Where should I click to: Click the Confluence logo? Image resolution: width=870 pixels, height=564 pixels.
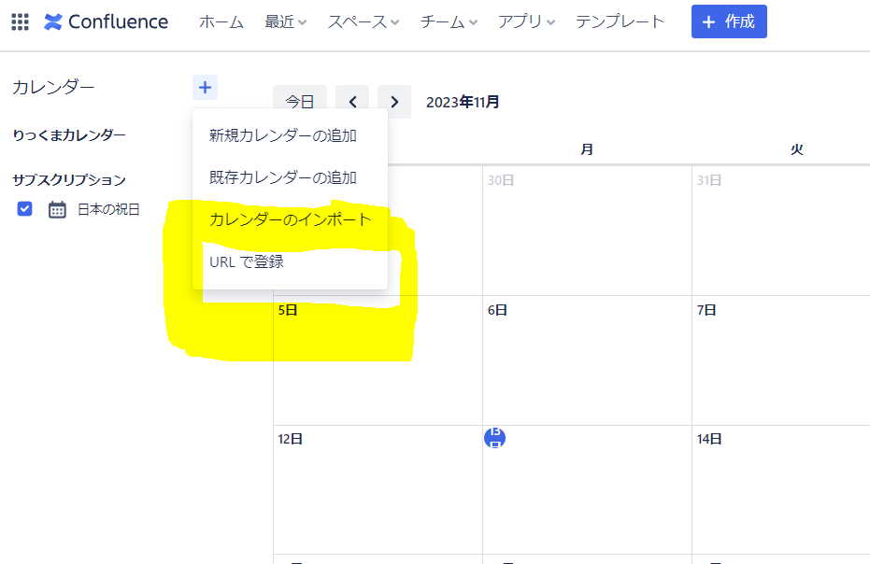click(106, 21)
